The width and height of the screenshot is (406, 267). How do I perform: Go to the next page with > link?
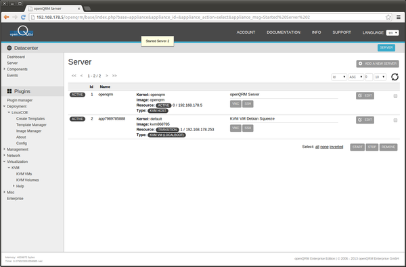click(107, 76)
